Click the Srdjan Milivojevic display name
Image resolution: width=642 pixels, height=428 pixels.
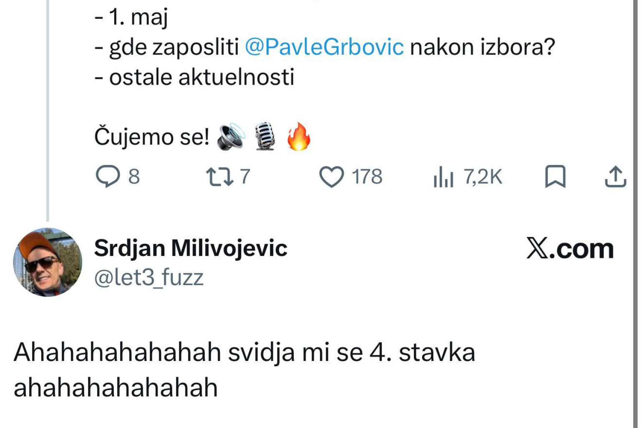(191, 248)
